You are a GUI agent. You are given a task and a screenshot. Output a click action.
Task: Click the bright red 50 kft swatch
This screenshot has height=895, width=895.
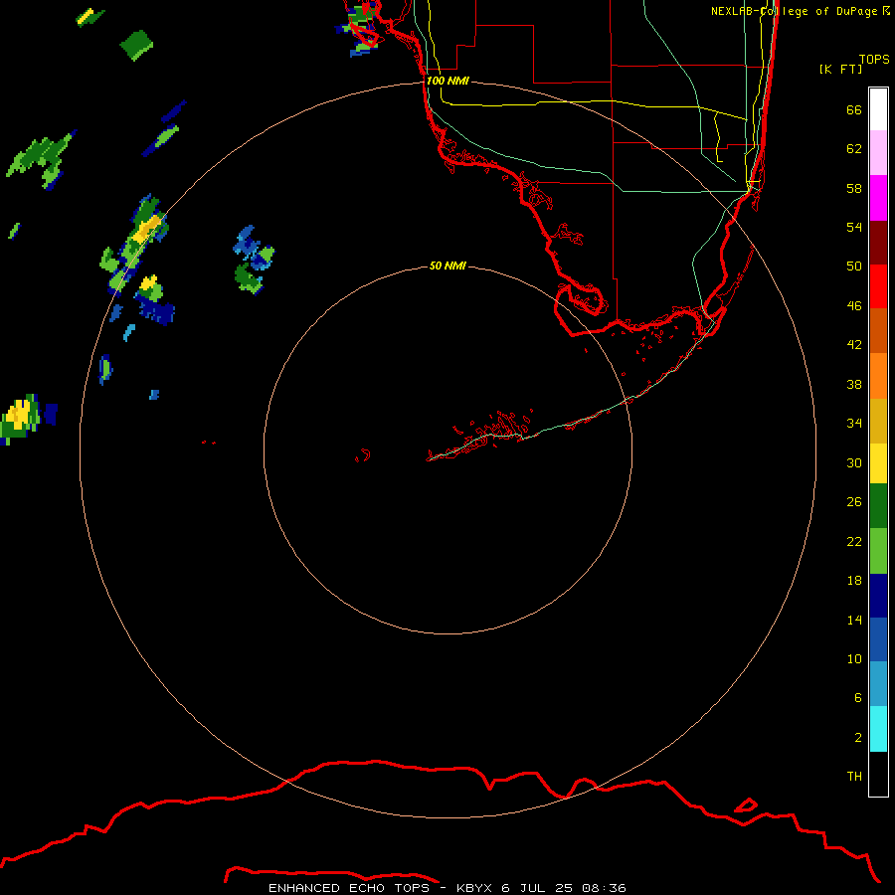[878, 286]
